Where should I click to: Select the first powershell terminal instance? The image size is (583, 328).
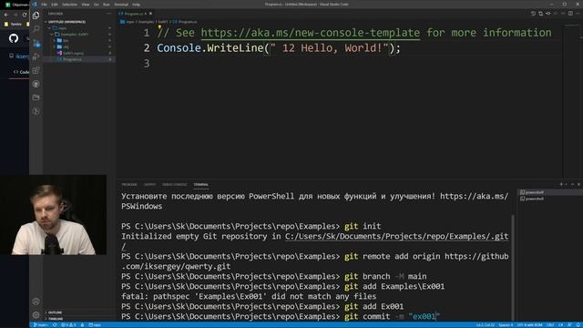click(549, 192)
